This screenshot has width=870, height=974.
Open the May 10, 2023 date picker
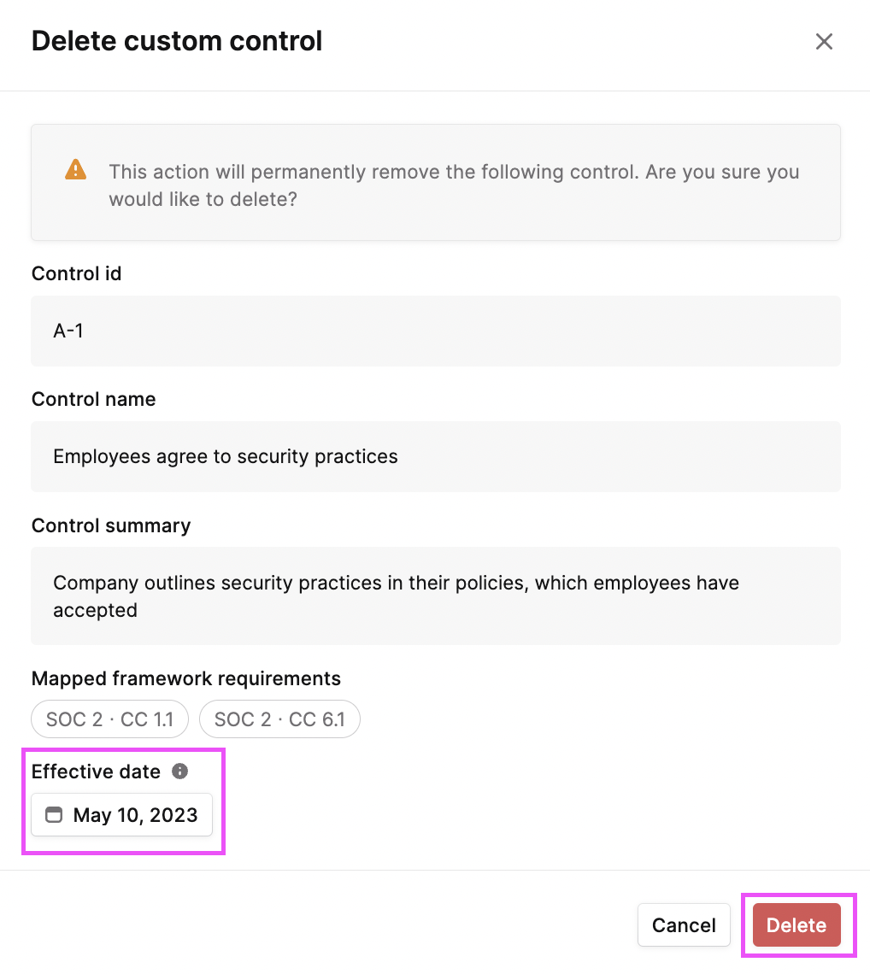tap(122, 814)
